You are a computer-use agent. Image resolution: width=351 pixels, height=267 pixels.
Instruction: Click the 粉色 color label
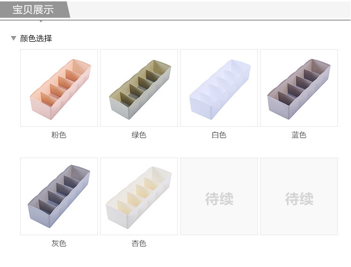[59, 135]
